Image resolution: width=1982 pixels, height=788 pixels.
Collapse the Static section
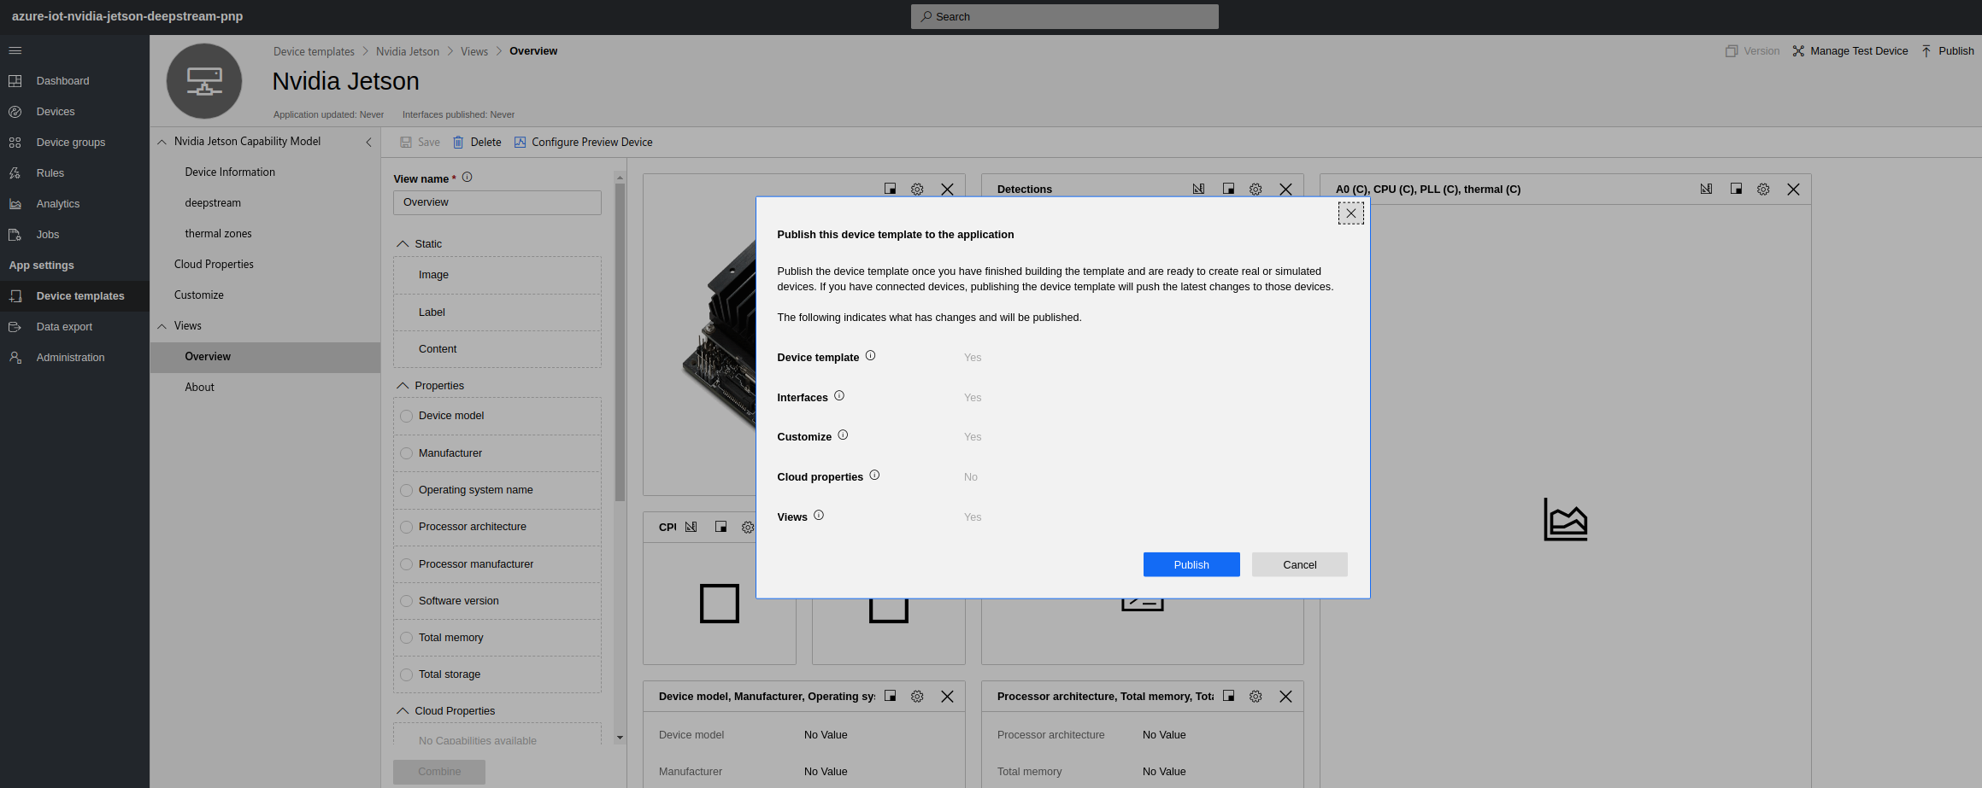[403, 244]
